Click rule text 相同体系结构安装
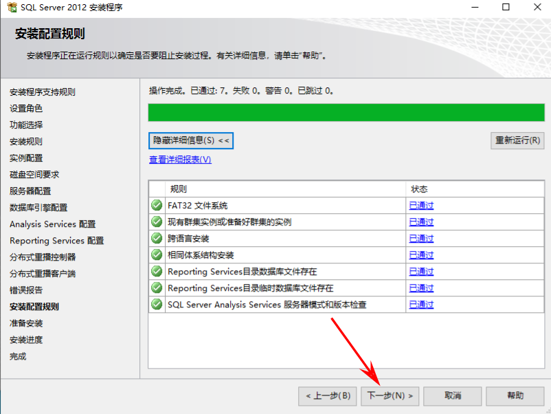Screen dimensions: 551x414 tap(201, 255)
